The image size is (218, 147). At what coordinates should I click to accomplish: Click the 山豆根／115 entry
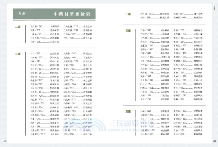78,96
